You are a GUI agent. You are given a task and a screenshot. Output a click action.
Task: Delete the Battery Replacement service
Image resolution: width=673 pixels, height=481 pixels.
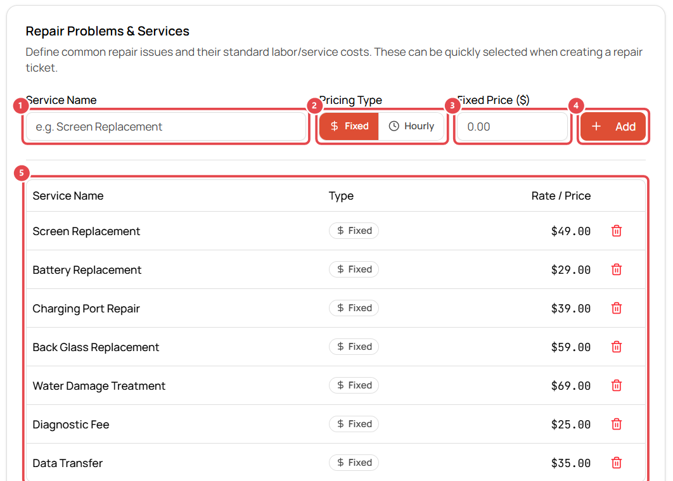617,269
